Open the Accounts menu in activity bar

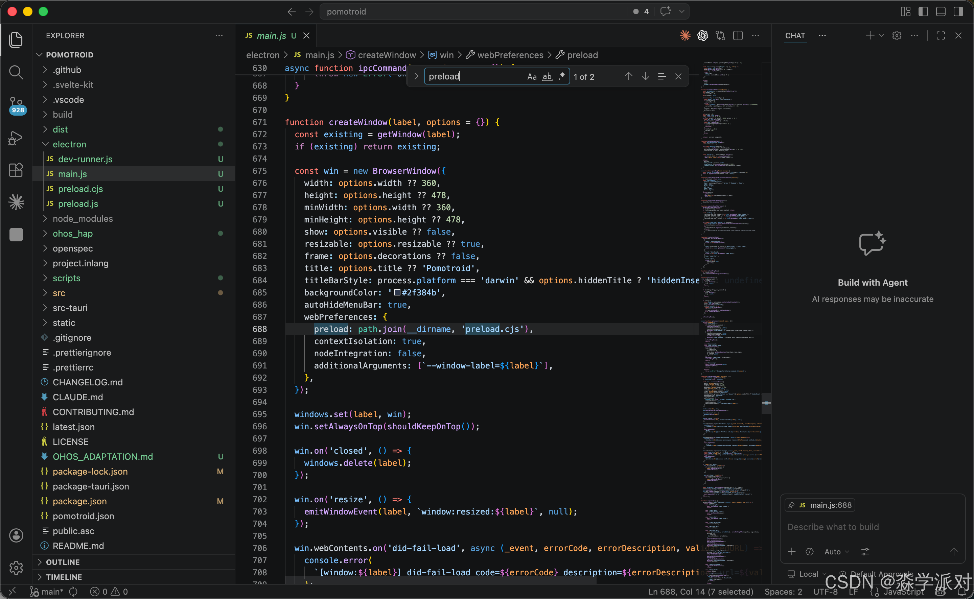(16, 535)
